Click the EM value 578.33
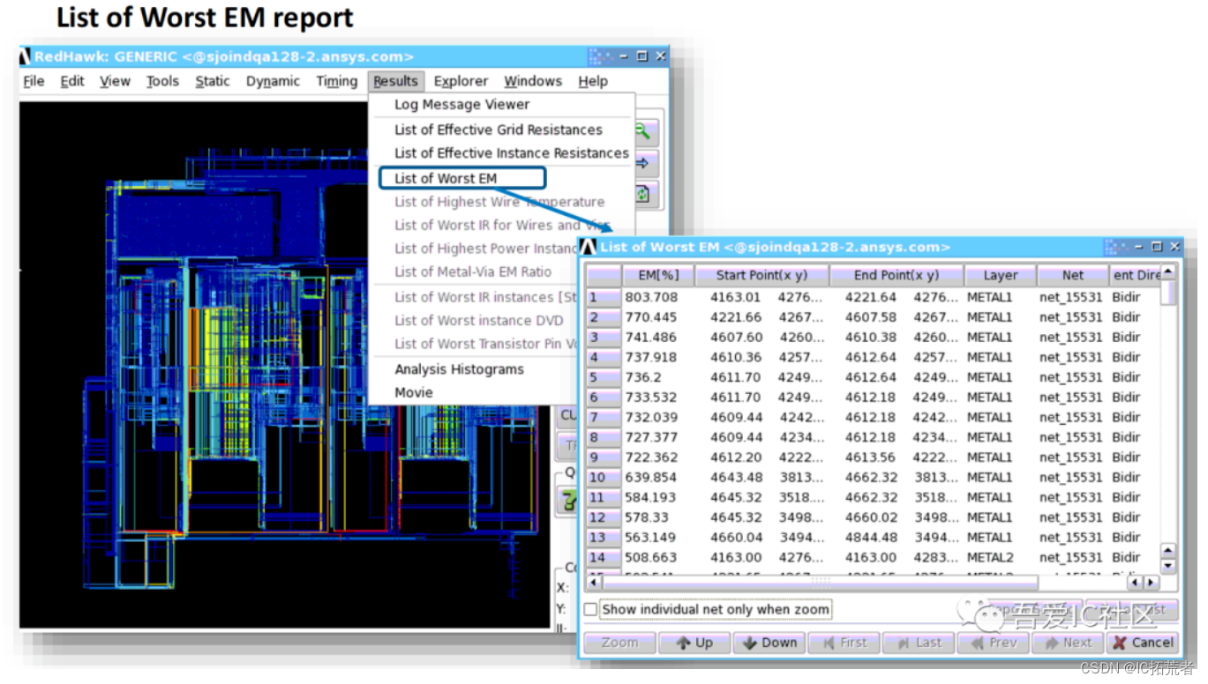Viewport: 1208px width, 684px height. click(x=647, y=517)
